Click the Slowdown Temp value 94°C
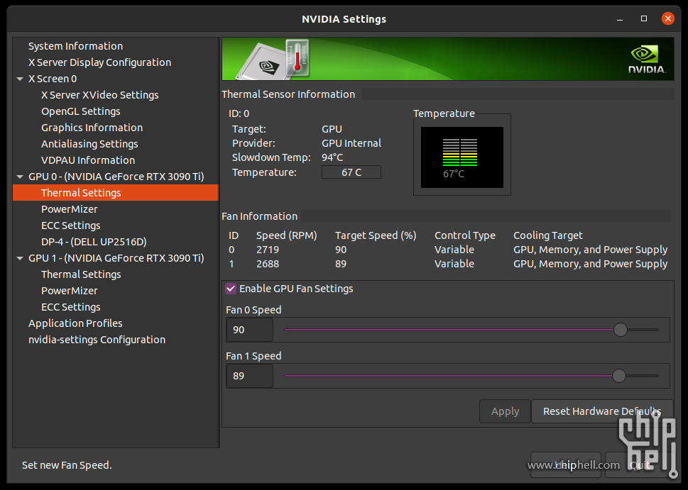Viewport: 688px width, 490px height. click(332, 157)
